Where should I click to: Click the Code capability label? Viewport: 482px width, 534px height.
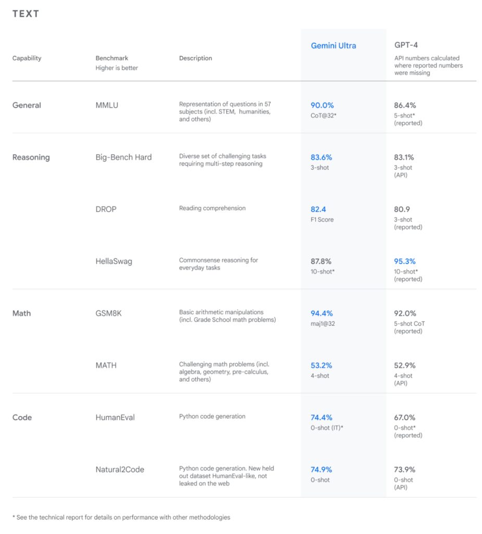click(22, 418)
